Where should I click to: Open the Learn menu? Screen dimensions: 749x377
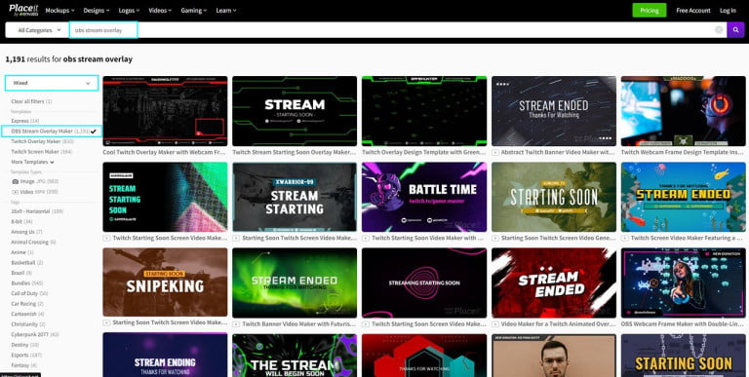[226, 10]
